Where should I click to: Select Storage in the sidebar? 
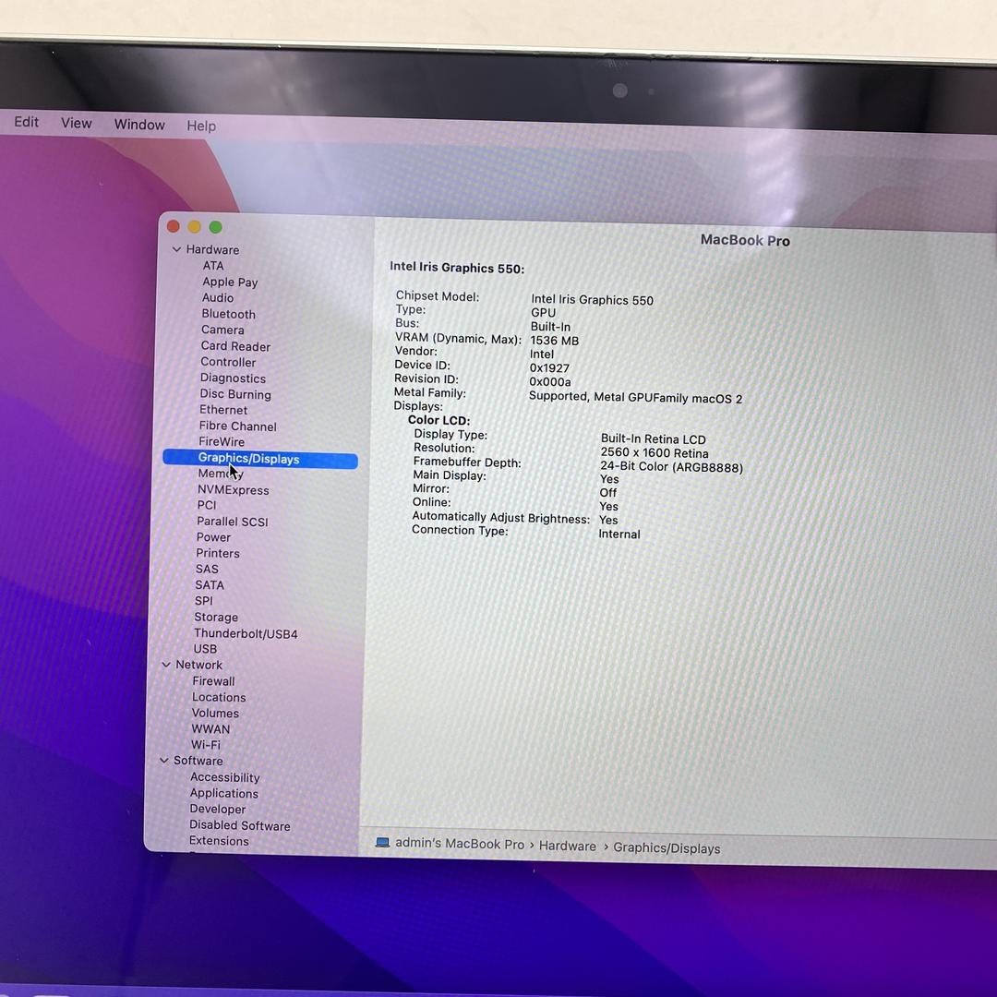(x=215, y=618)
